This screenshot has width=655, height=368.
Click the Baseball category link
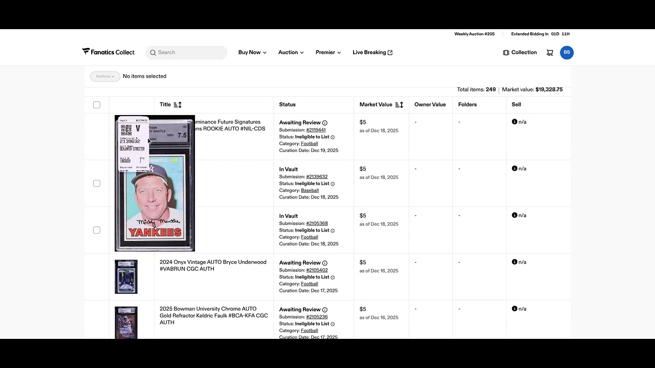tap(310, 191)
